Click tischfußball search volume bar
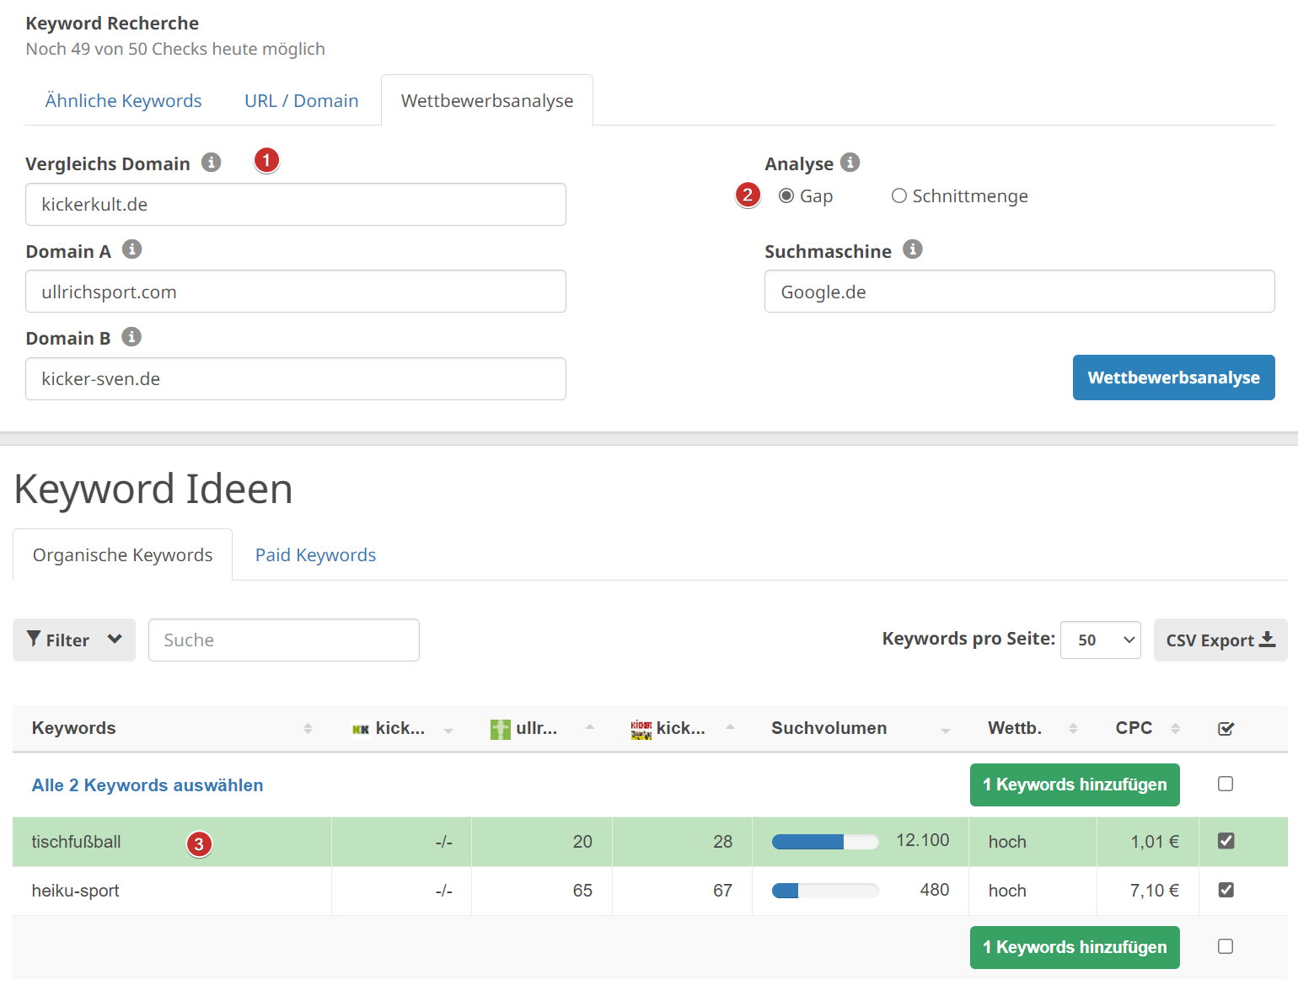 (825, 841)
